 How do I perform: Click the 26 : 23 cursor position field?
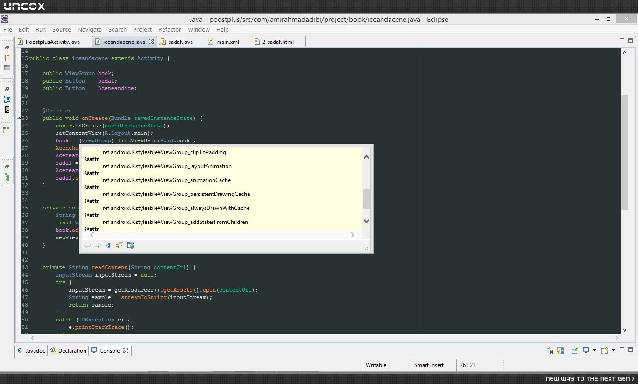(x=480, y=365)
